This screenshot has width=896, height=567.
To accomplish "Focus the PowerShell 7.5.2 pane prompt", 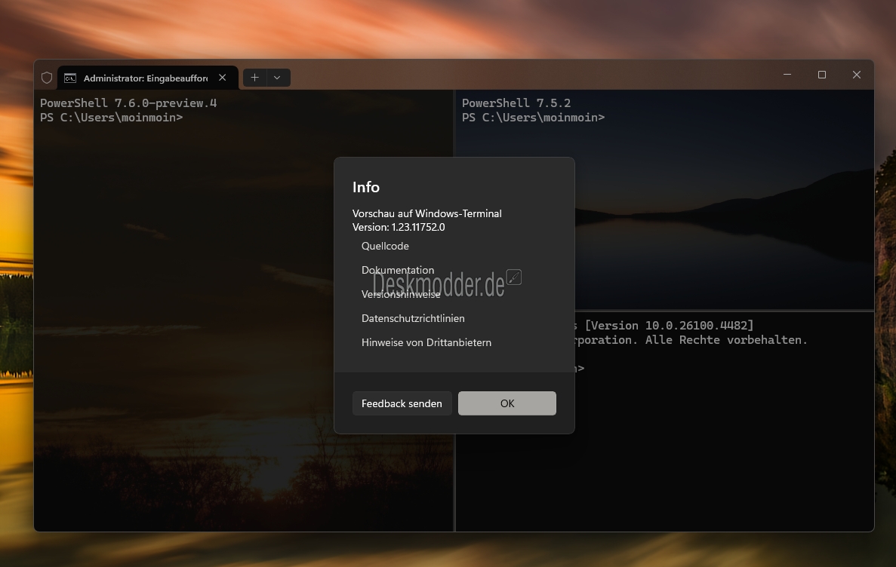I will (x=533, y=118).
